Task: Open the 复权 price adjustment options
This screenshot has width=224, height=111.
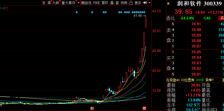Action: coord(105,3)
